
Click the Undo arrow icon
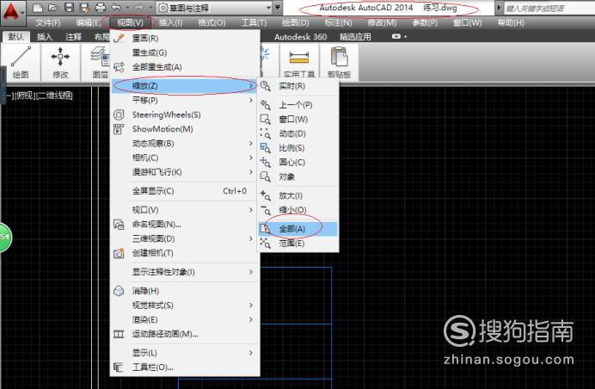(116, 8)
